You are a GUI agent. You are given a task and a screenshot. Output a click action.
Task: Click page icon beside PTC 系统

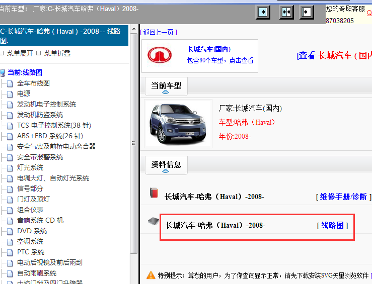point(10,252)
